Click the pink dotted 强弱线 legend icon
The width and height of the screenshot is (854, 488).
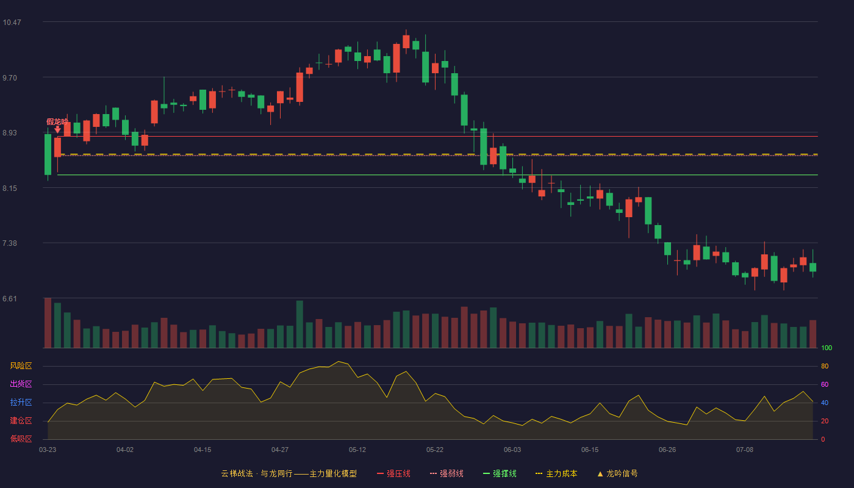(433, 473)
